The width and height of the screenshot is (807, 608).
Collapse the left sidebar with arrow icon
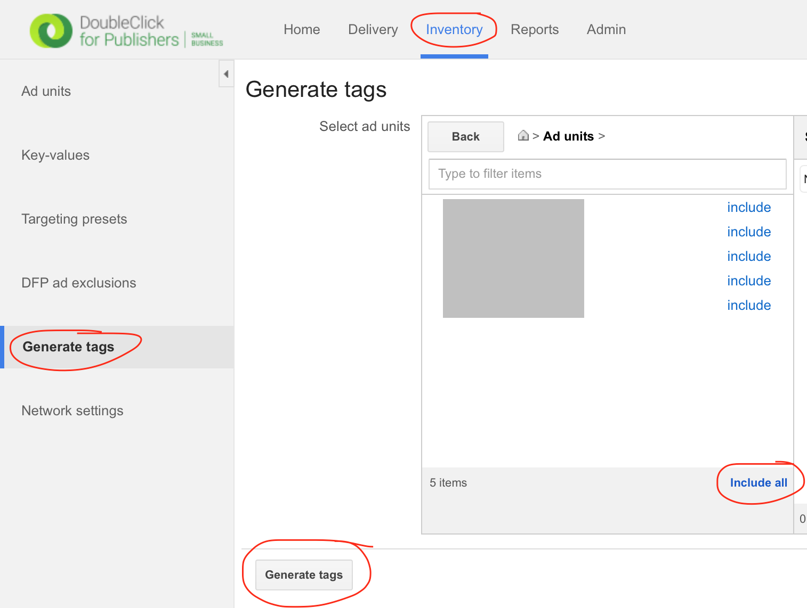point(226,73)
